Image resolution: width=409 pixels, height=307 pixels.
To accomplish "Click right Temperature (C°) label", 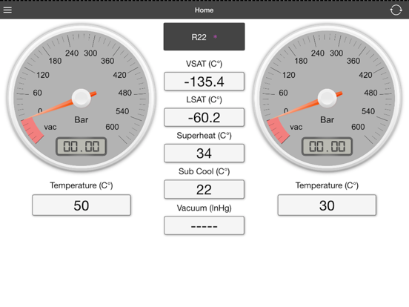I will pyautogui.click(x=327, y=185).
